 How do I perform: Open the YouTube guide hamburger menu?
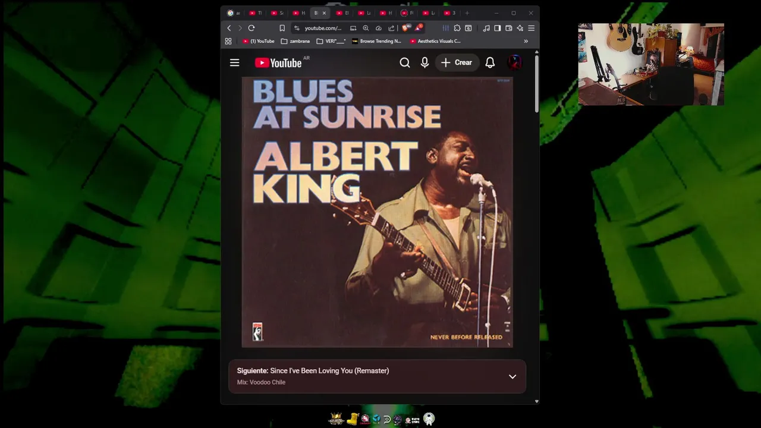tap(234, 62)
